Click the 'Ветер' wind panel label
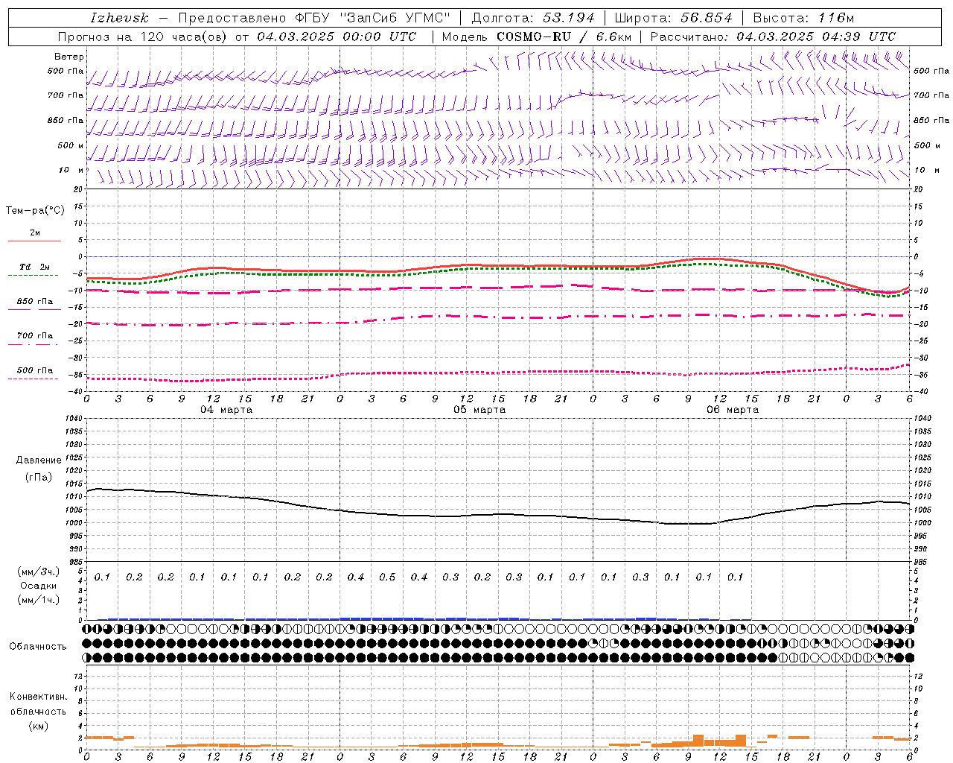953x763 pixels. (68, 57)
